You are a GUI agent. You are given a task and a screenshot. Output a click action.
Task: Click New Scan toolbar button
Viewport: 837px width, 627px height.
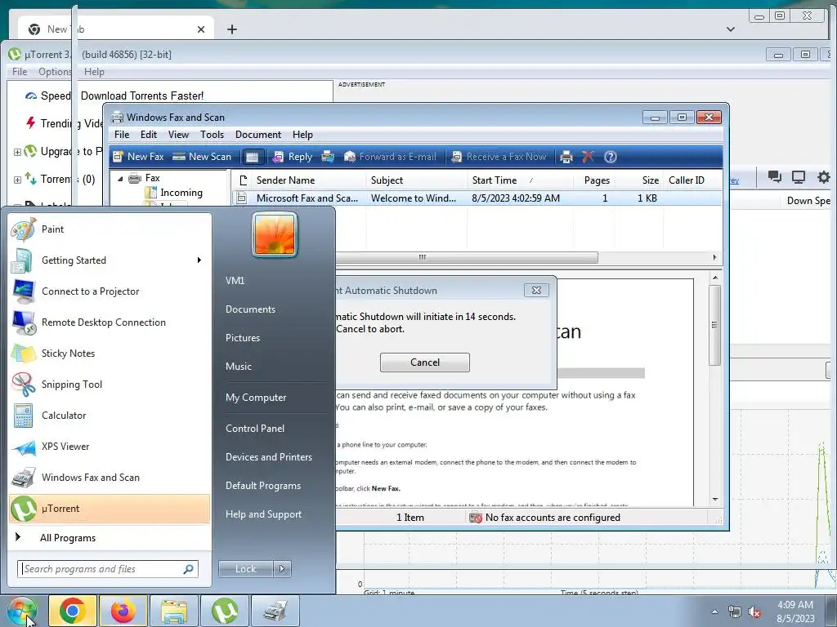point(203,157)
